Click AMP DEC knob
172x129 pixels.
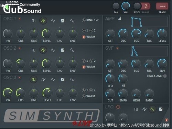[x=123, y=33]
